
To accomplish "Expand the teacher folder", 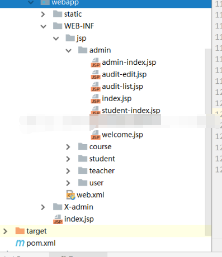I will click(x=68, y=171).
